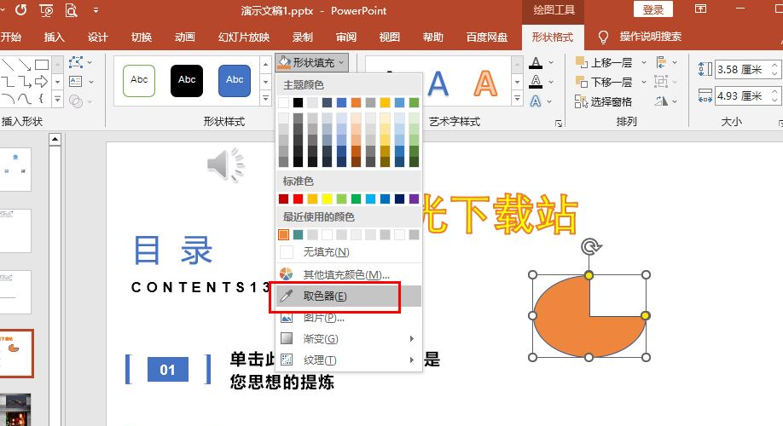Open 选择窗格 selection pane
Screen dimensions: 783x426
click(603, 101)
